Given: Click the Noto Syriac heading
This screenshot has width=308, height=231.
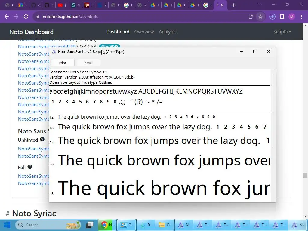Looking at the screenshot, I should click(34, 214).
